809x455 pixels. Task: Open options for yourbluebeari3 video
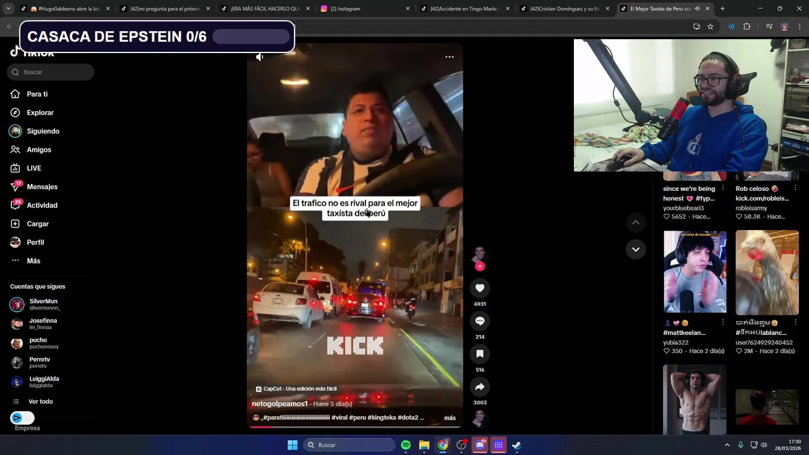723,188
